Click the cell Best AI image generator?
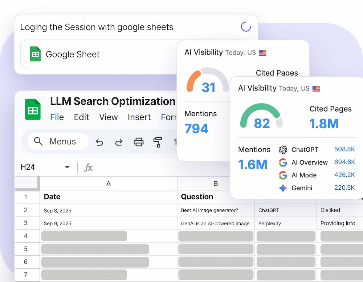363x282 pixels. (216, 210)
